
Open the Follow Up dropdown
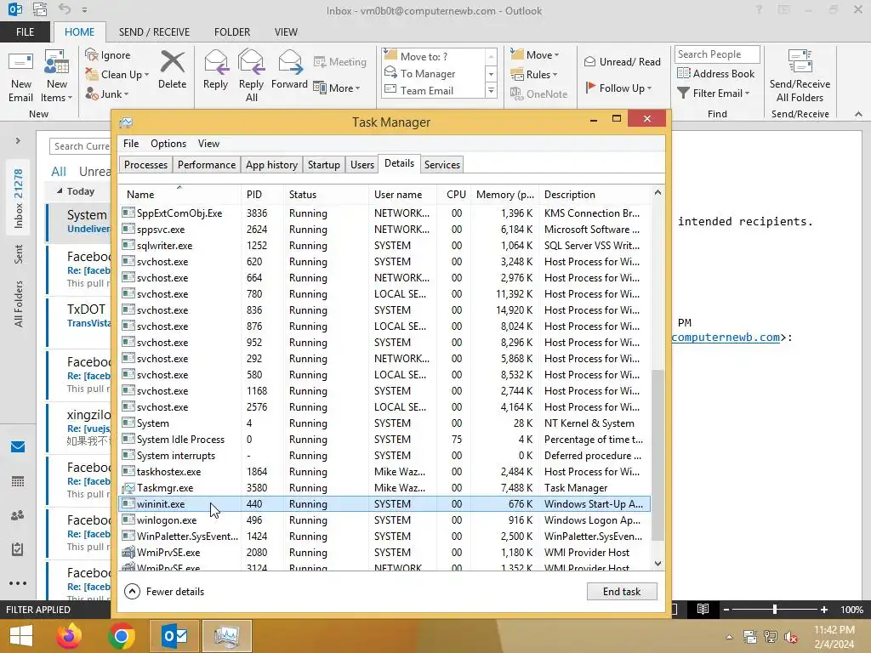(x=618, y=88)
